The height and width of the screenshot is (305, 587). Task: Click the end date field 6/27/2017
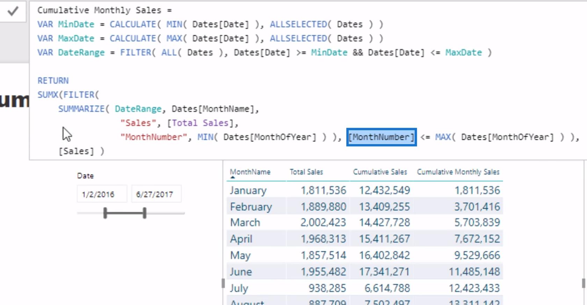point(156,194)
